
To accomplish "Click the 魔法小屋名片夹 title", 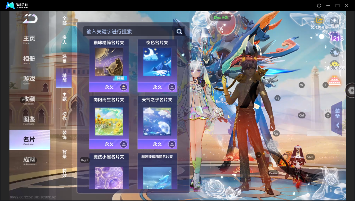I will tap(109, 157).
